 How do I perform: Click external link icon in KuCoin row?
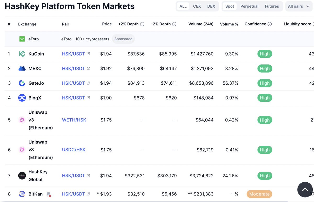coord(88,54)
